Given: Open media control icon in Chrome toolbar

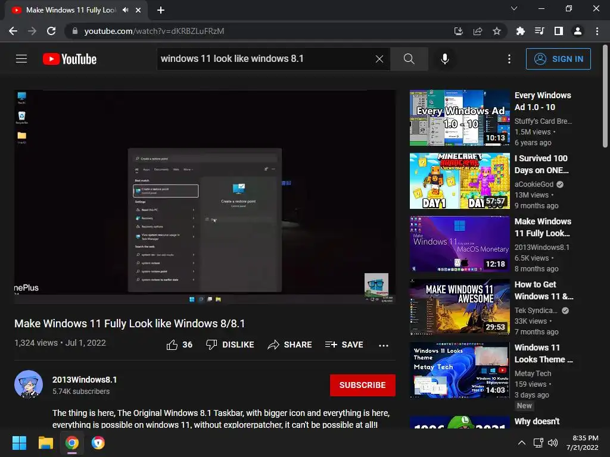Looking at the screenshot, I should click(539, 31).
